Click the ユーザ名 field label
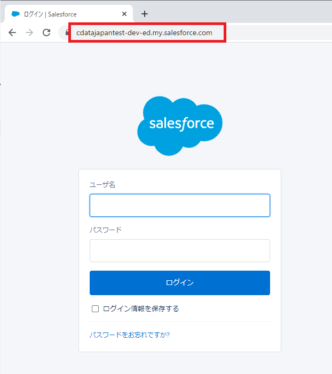This screenshot has height=374, width=332. 102,185
